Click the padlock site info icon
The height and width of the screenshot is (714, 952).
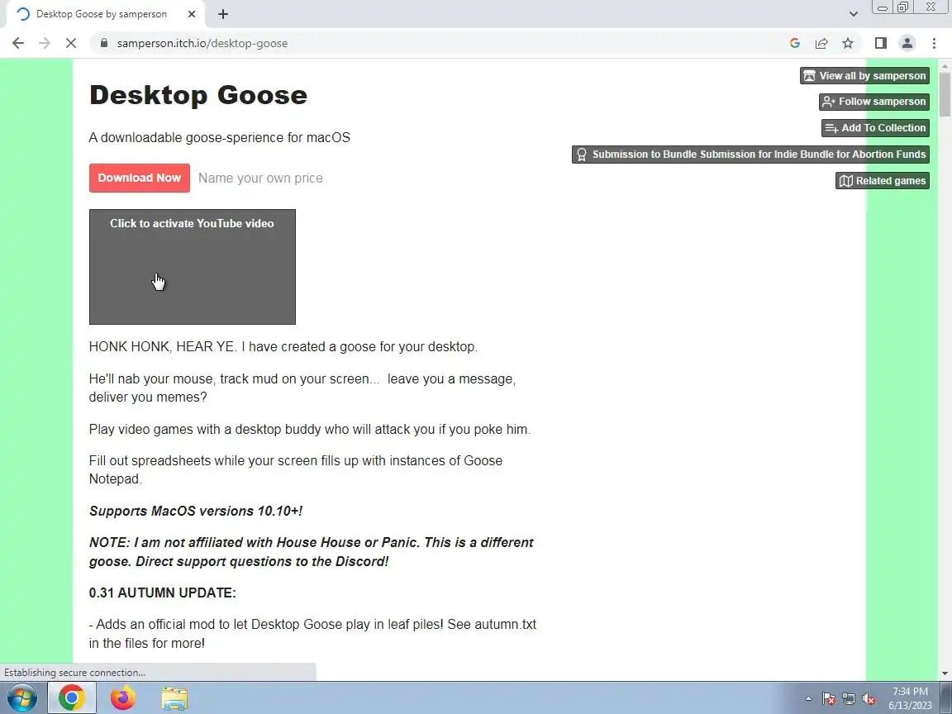click(104, 43)
